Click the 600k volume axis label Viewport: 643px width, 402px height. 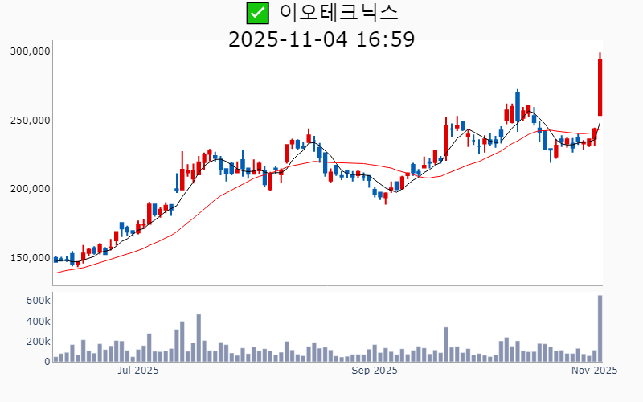[38, 300]
